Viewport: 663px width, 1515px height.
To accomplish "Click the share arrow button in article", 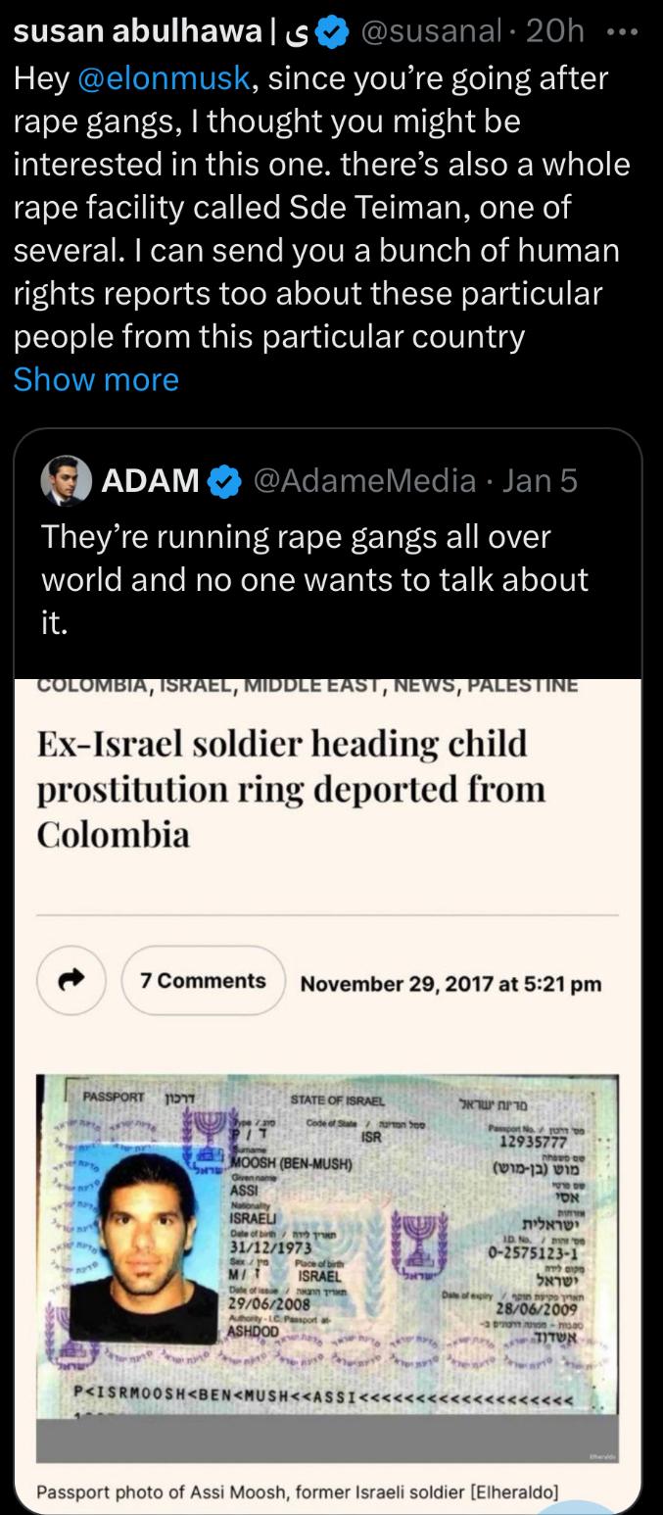I will point(71,981).
